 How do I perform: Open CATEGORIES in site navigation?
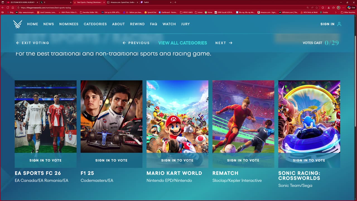(95, 24)
